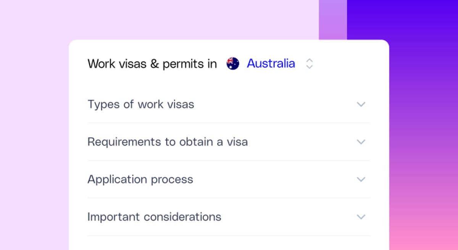Click the white card panel background
This screenshot has width=458, height=250.
[x=229, y=84]
